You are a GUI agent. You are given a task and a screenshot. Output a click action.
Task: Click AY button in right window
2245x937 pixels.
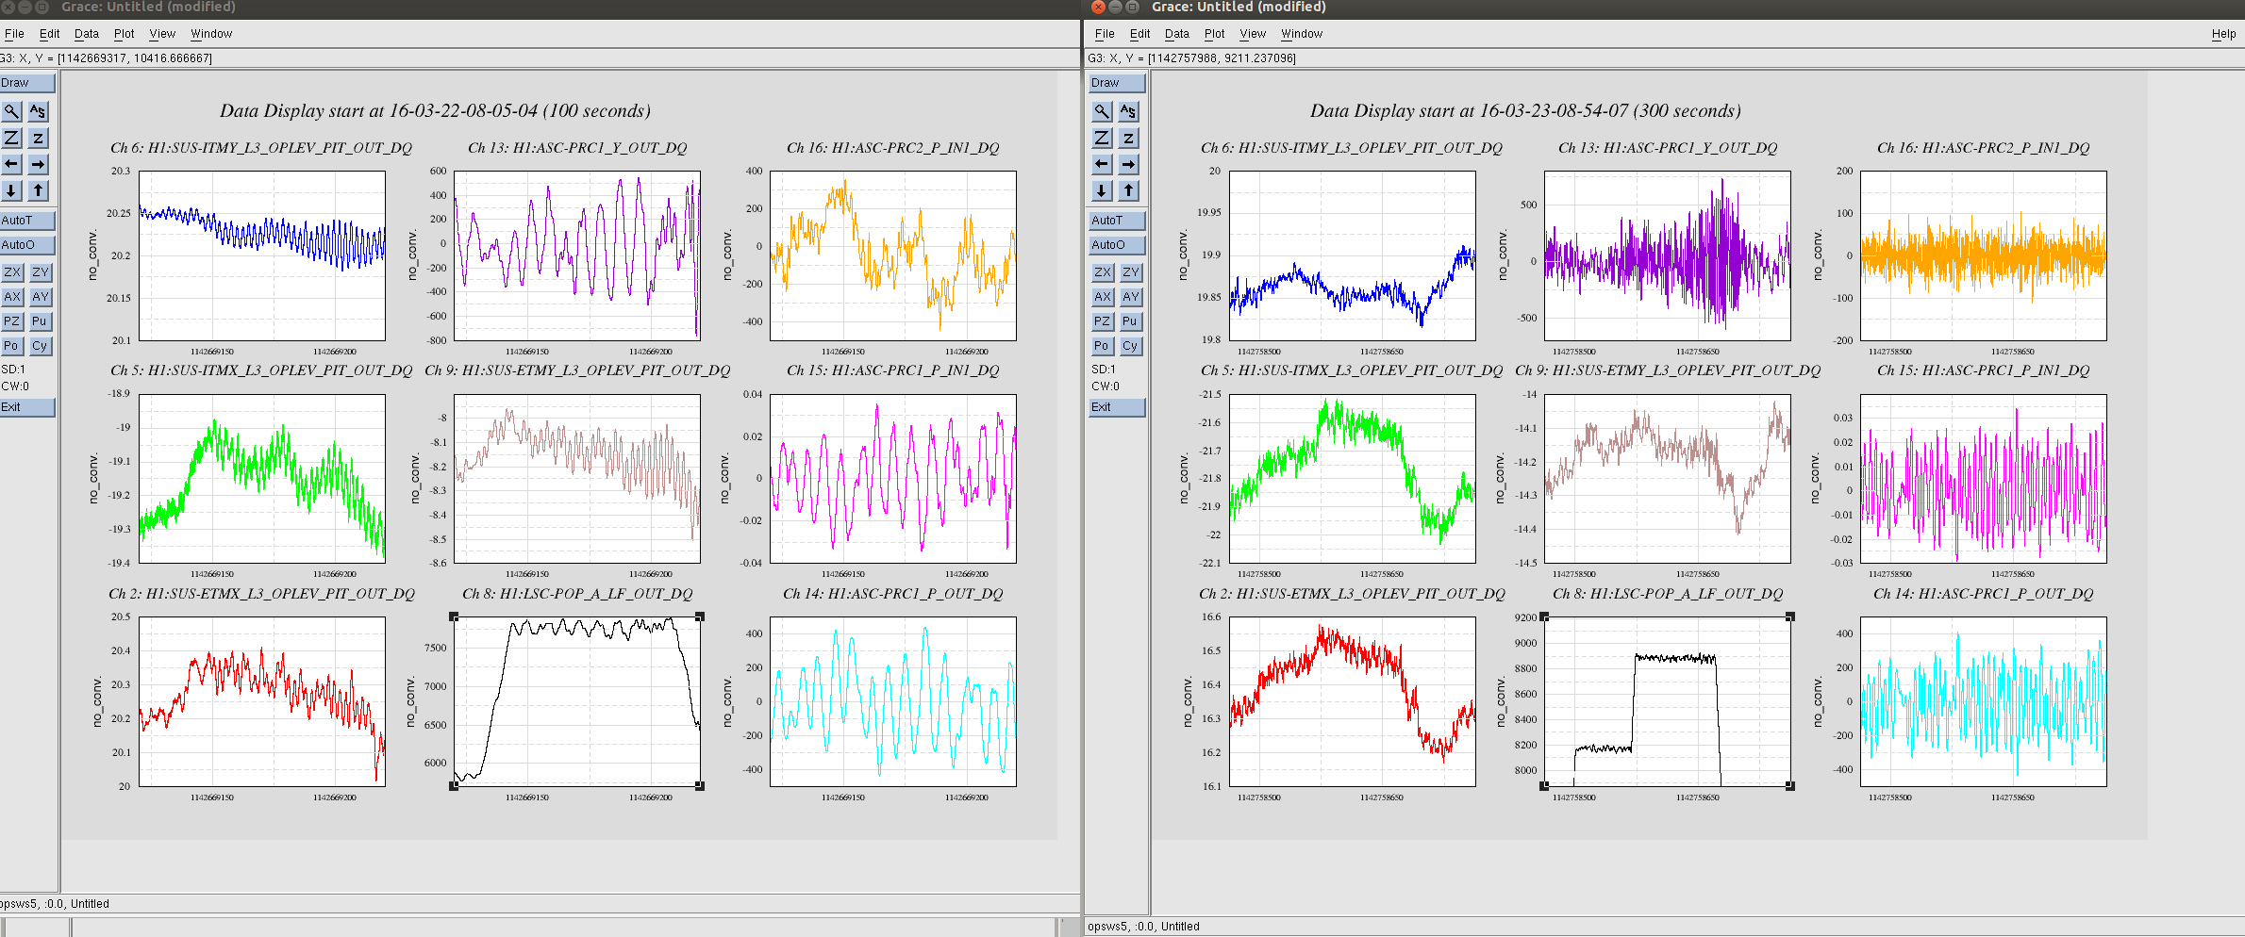(1129, 297)
